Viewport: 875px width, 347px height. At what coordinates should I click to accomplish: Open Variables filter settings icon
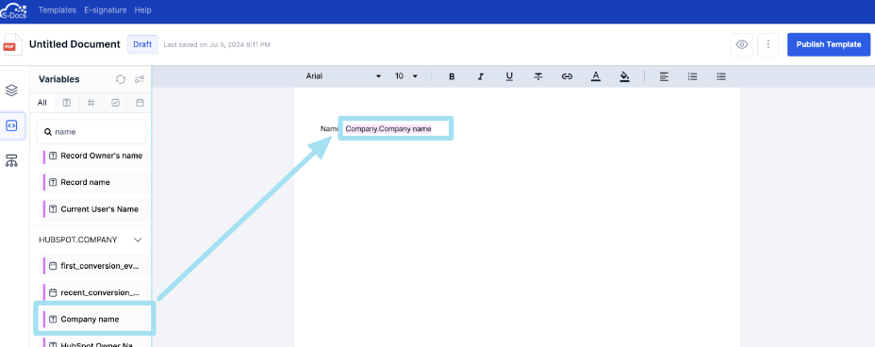point(140,79)
